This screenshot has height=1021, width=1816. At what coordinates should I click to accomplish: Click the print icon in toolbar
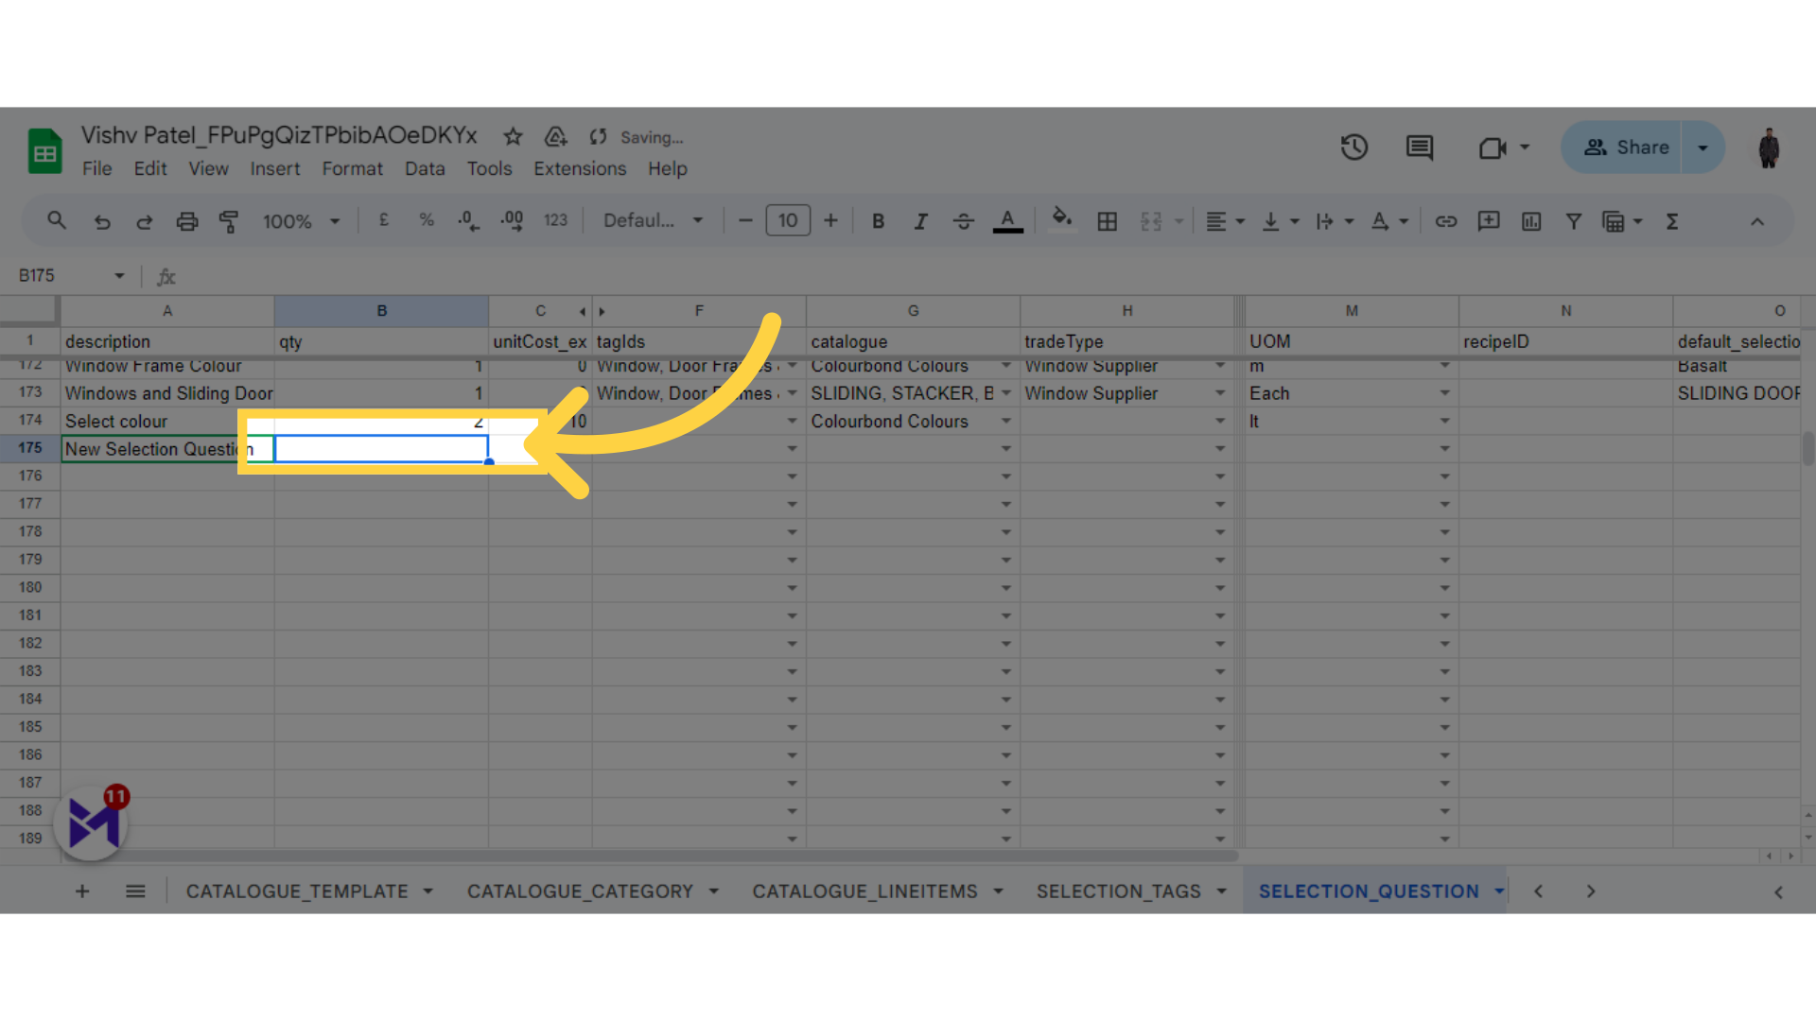(x=185, y=222)
